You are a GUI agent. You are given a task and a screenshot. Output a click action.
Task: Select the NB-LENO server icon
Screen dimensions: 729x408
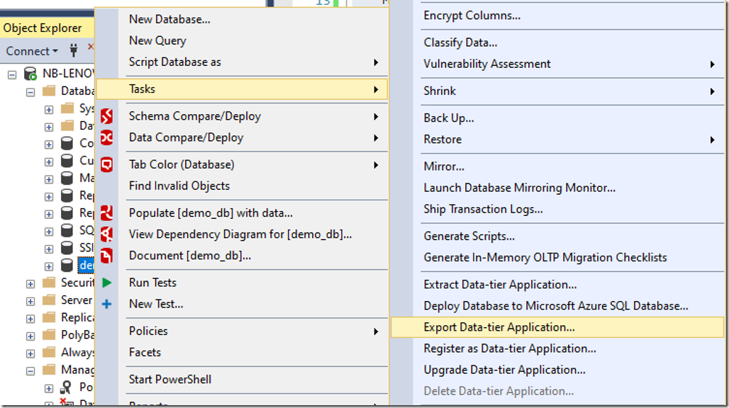[30, 74]
